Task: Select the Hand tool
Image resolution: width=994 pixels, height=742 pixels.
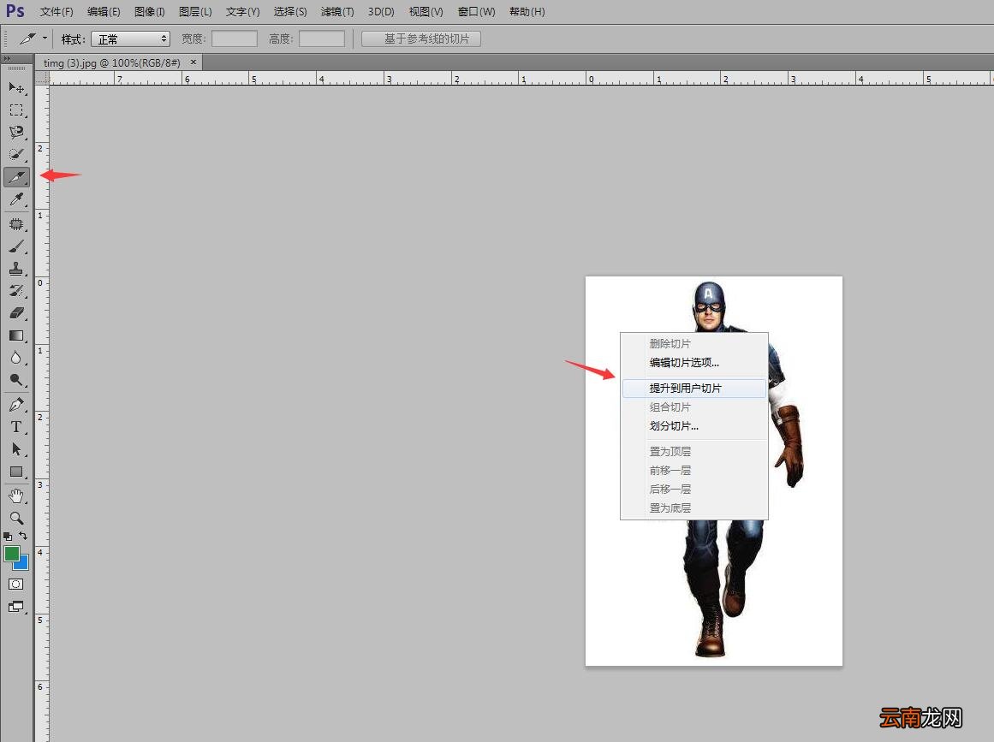Action: pos(16,496)
